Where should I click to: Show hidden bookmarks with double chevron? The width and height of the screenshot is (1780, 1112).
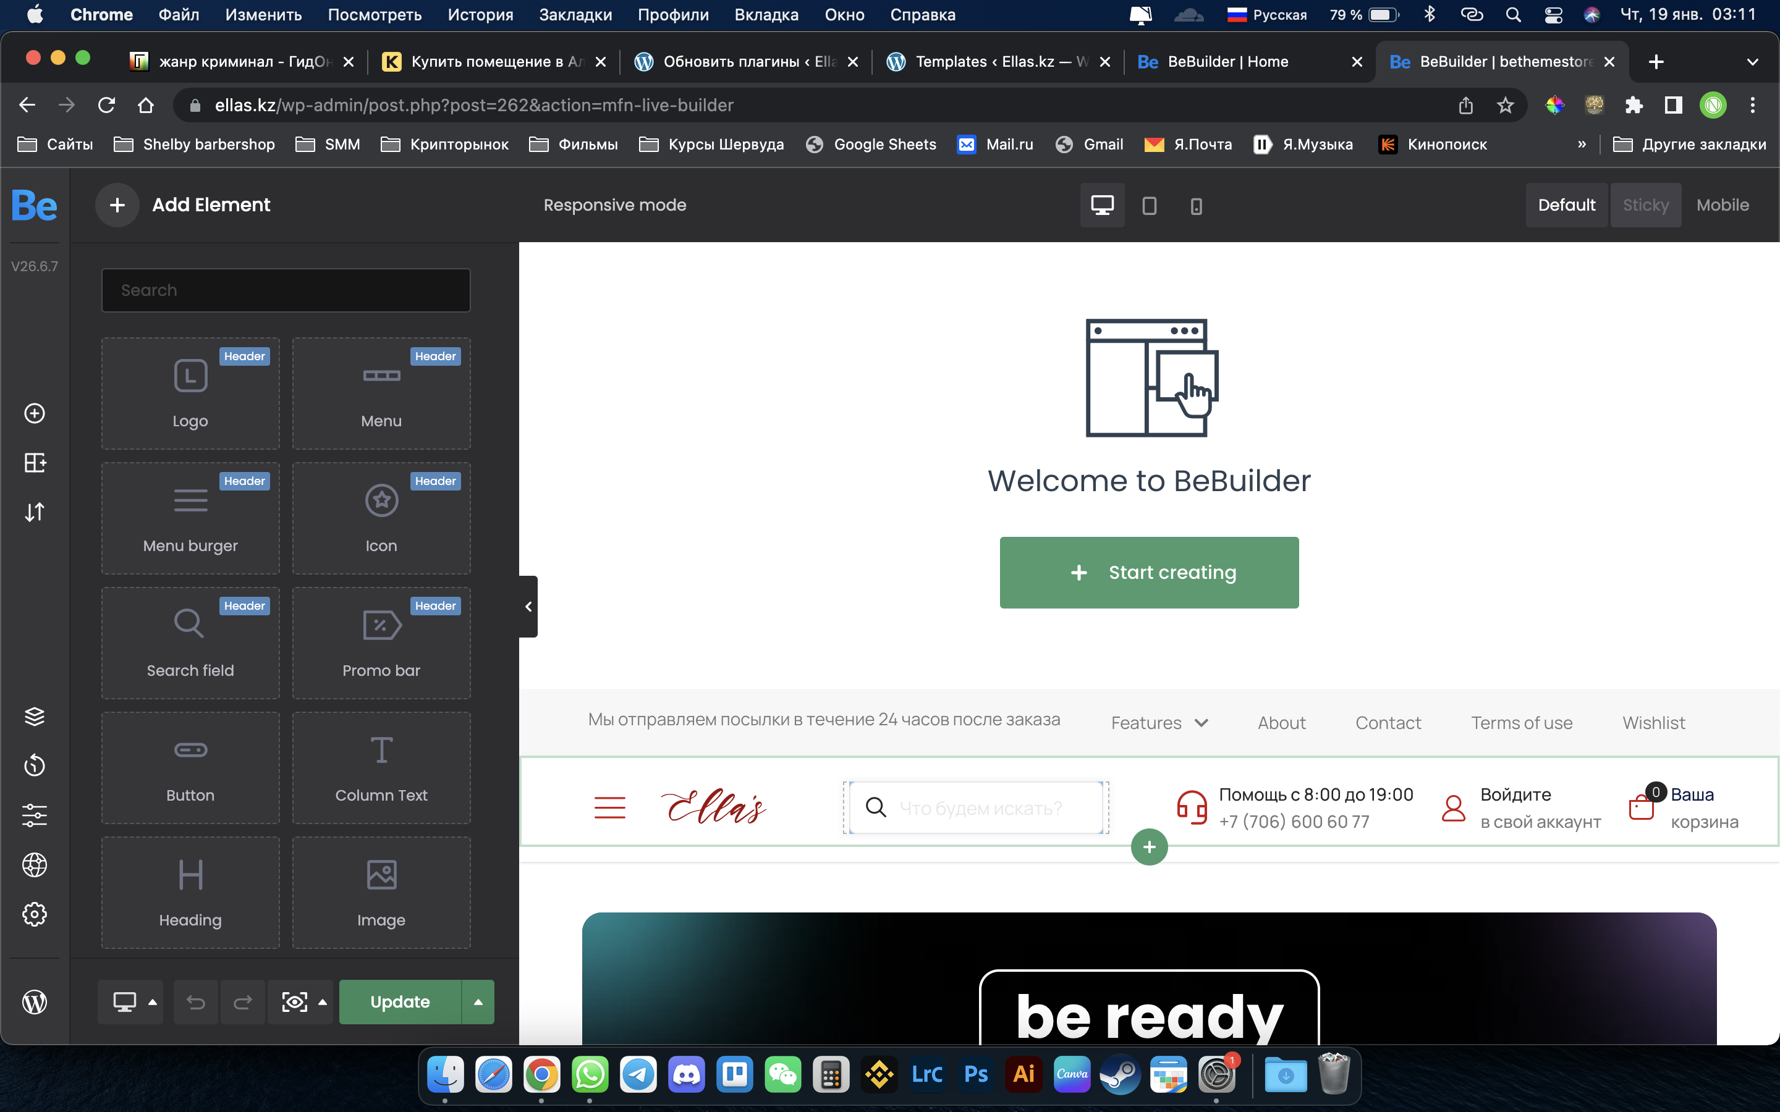1582,144
